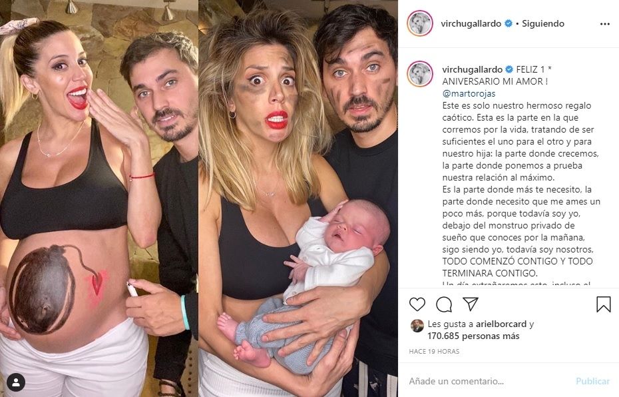Image resolution: width=619 pixels, height=397 pixels.
Task: Open HACE 19 HORAS timestamp
Action: click(434, 351)
